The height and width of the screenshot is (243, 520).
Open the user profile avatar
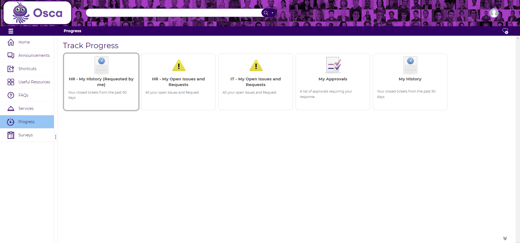coord(494,13)
